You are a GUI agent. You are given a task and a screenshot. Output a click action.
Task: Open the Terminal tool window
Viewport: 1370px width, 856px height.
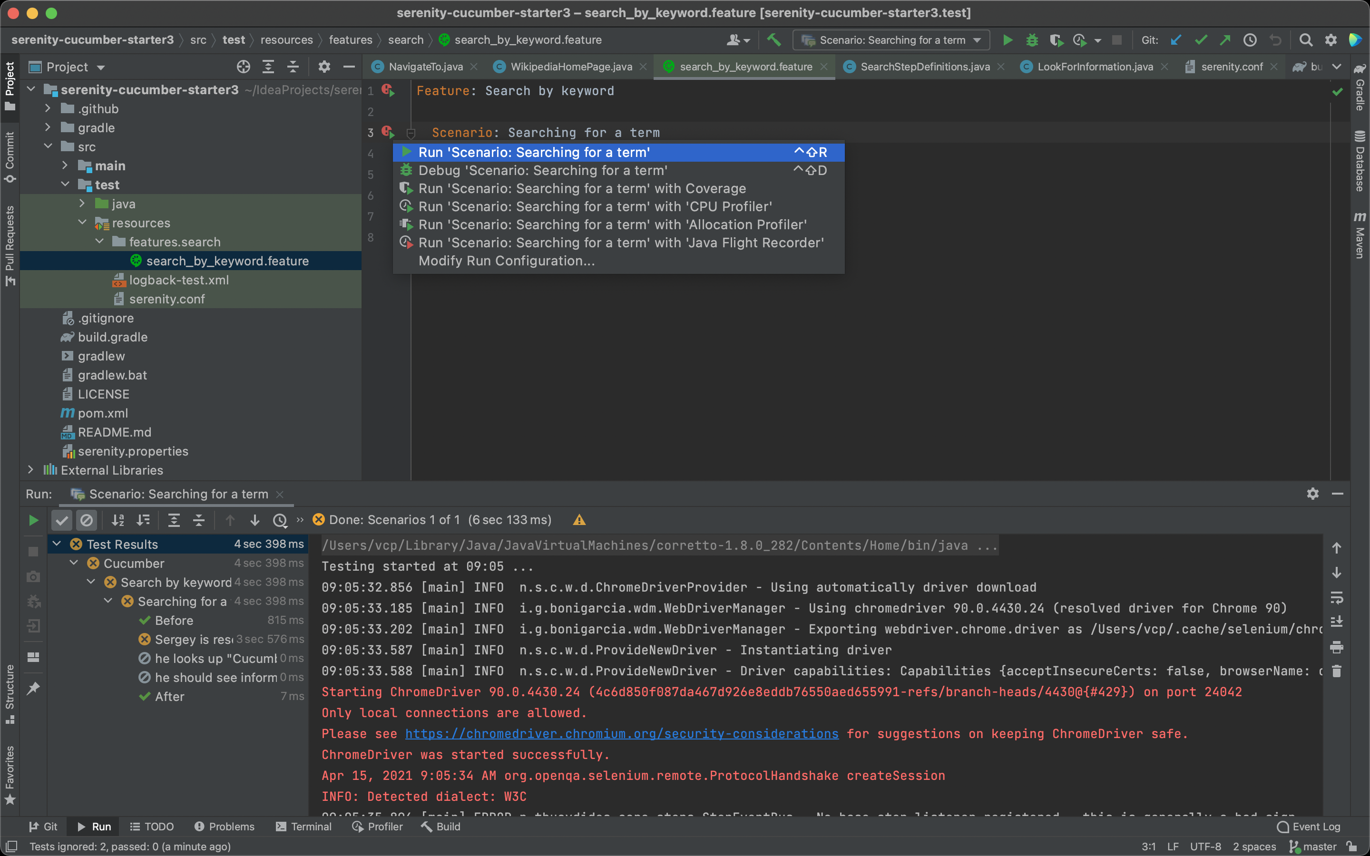tap(304, 826)
